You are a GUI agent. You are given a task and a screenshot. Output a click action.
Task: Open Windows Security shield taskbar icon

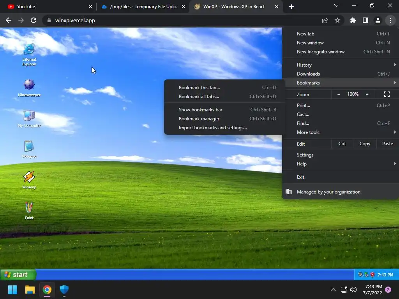pyautogui.click(x=64, y=290)
